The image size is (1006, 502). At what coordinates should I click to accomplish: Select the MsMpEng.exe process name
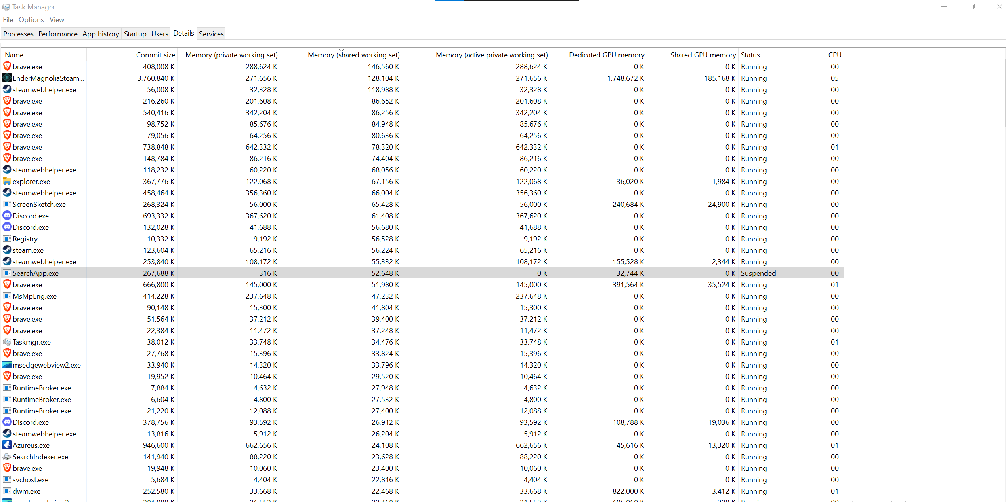pos(34,296)
